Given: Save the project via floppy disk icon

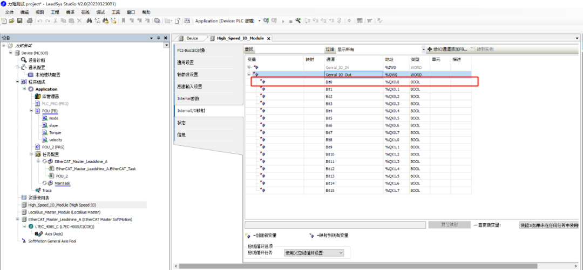Looking at the screenshot, I should tap(20, 21).
